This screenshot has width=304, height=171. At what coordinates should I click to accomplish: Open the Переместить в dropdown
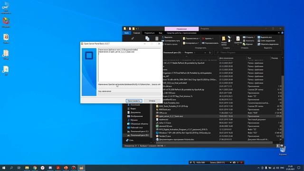click(191, 38)
